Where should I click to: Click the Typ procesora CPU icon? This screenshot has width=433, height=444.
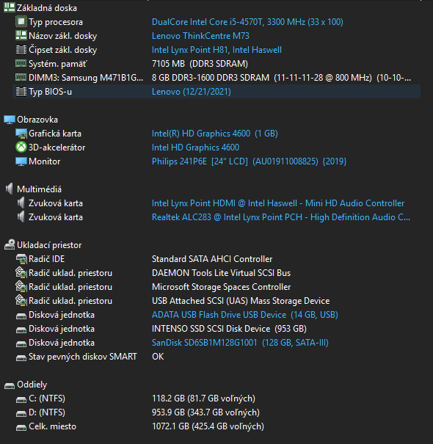[x=21, y=22]
